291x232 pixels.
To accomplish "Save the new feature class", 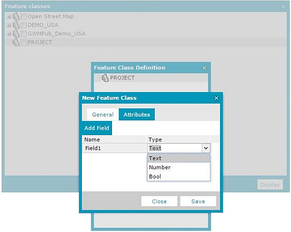I will point(198,201).
